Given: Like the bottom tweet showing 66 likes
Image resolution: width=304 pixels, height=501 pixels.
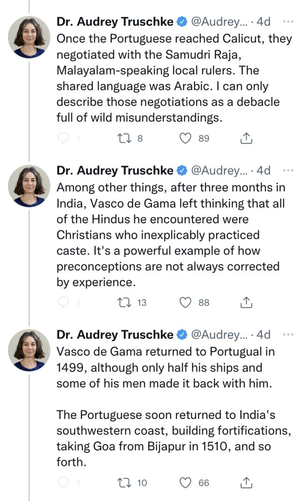Looking at the screenshot, I should point(185,482).
